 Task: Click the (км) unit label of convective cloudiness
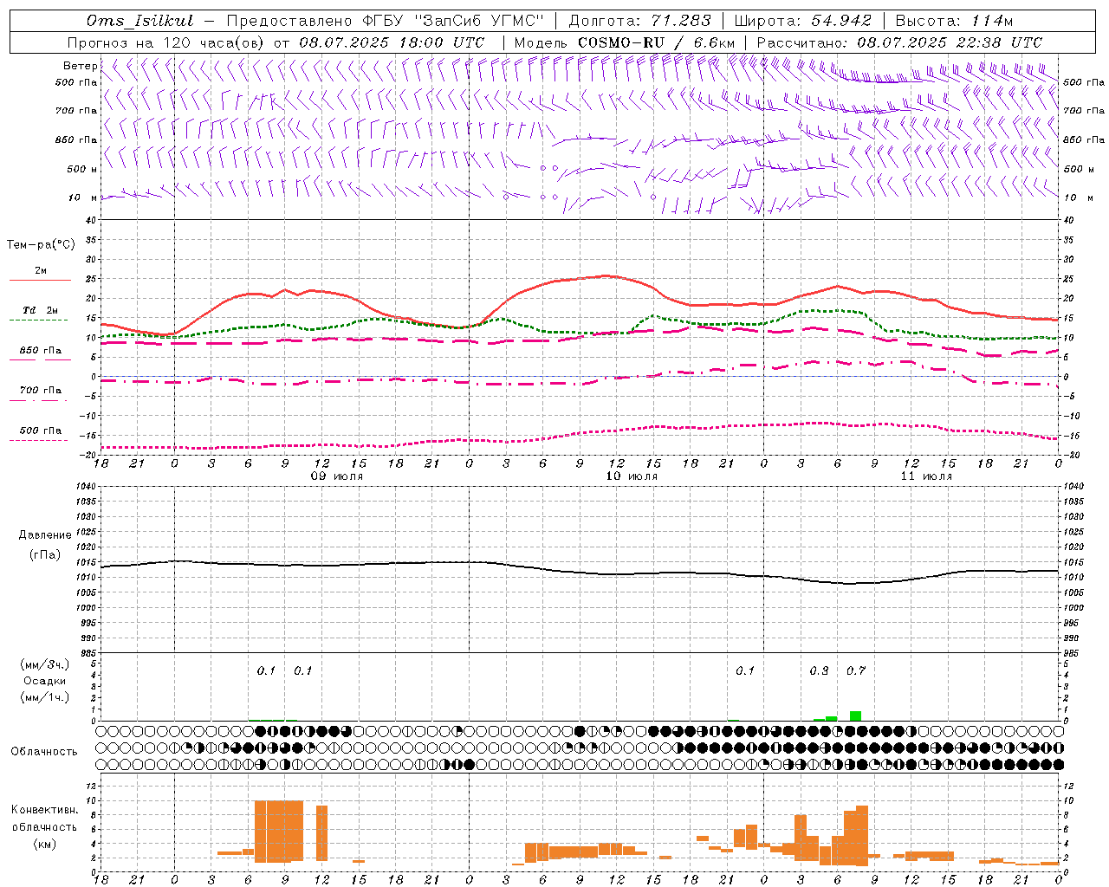pyautogui.click(x=44, y=844)
